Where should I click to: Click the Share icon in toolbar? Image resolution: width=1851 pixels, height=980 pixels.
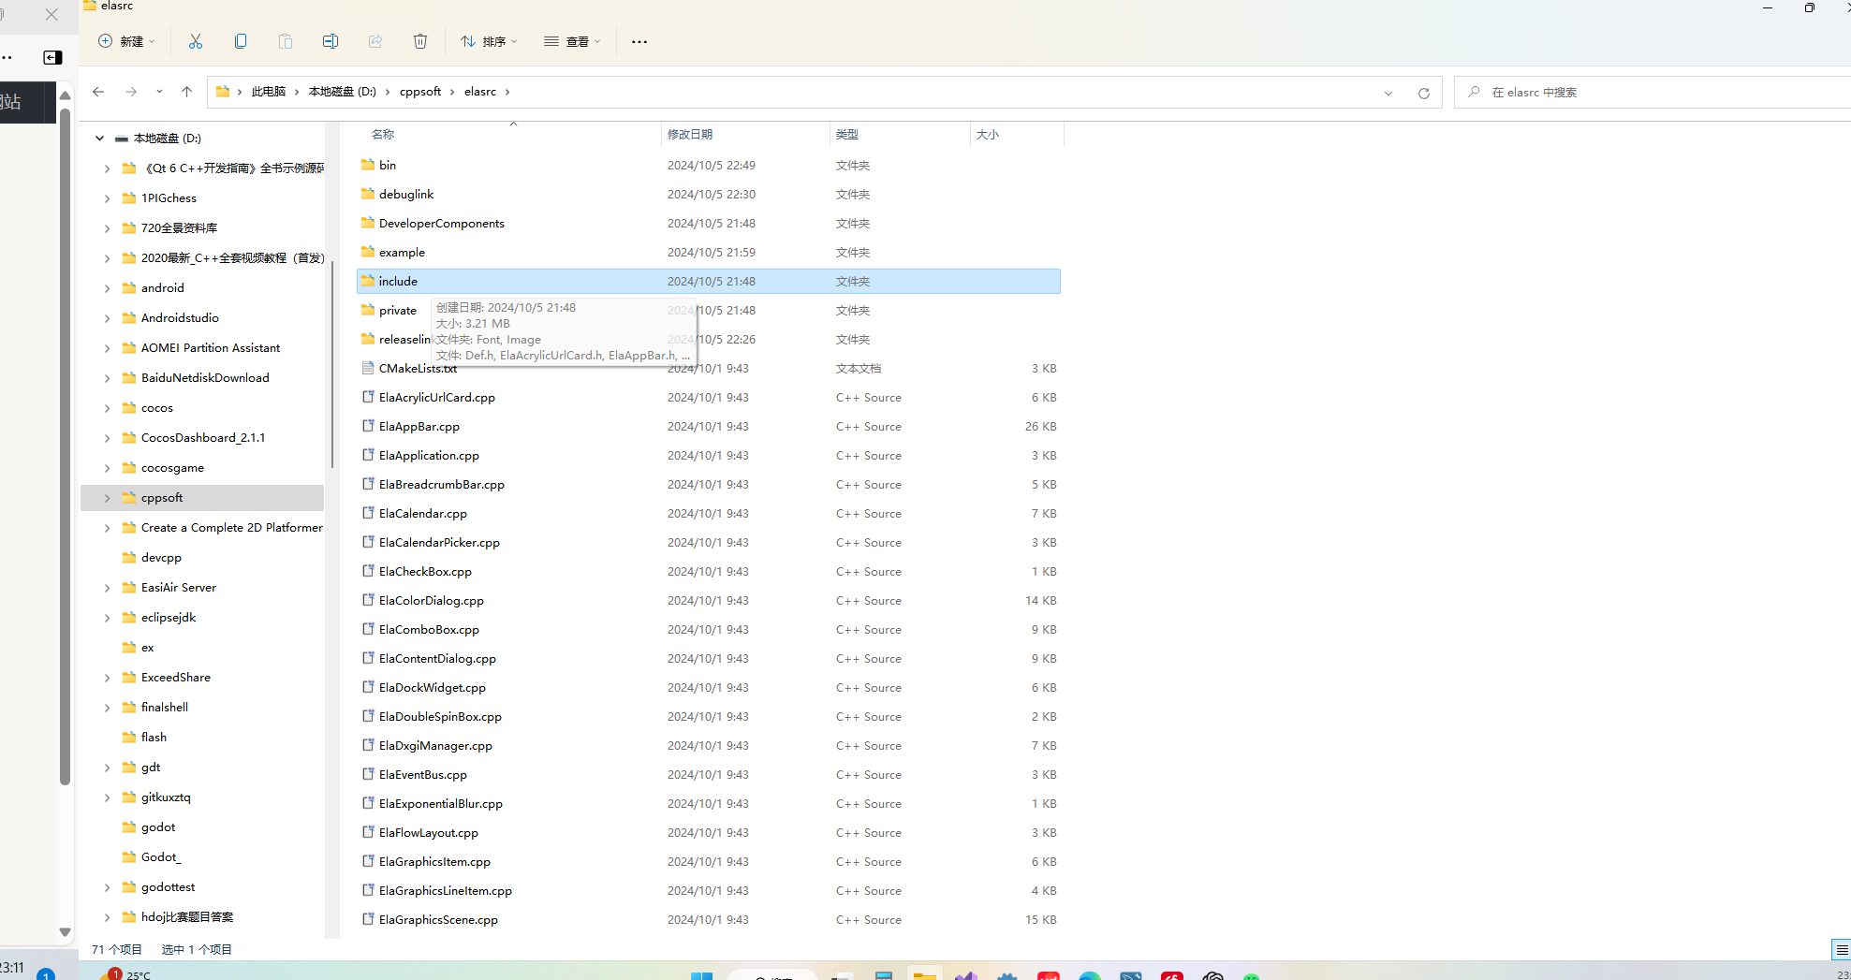coord(375,41)
